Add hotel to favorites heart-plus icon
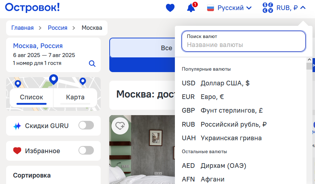 point(120,126)
